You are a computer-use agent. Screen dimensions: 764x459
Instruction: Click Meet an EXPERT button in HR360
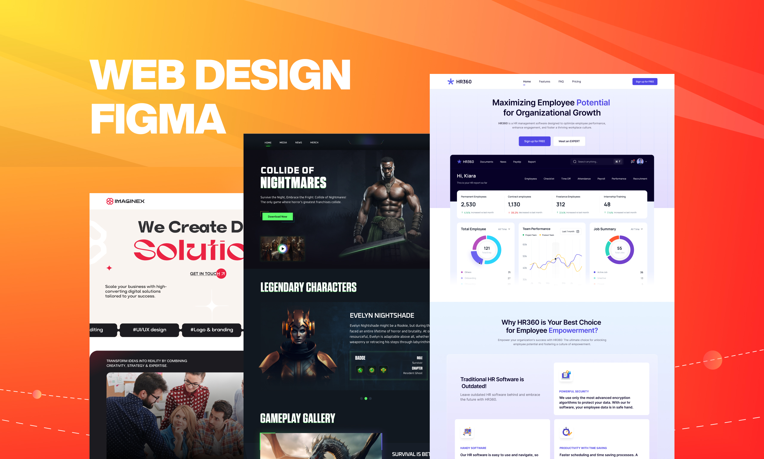tap(570, 141)
